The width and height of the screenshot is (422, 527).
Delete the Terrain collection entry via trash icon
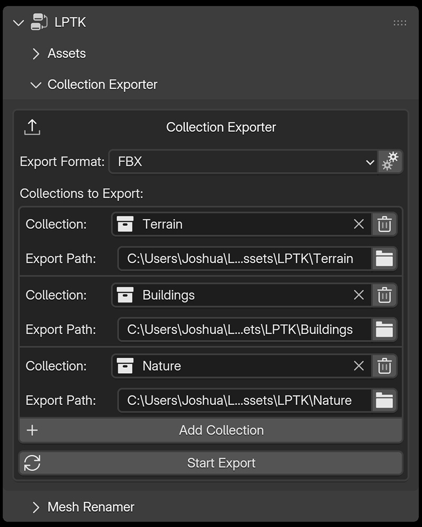click(x=385, y=223)
